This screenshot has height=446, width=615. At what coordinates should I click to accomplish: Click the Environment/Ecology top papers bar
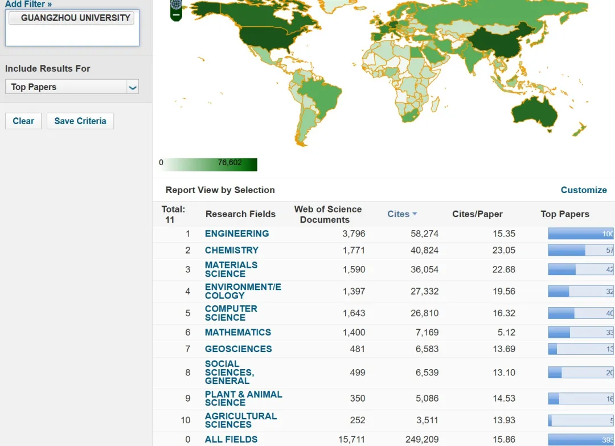581,292
